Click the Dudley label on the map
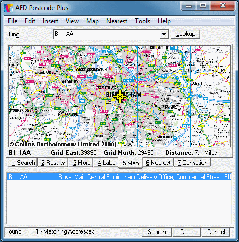The height and width of the screenshot is (242, 239). point(51,72)
